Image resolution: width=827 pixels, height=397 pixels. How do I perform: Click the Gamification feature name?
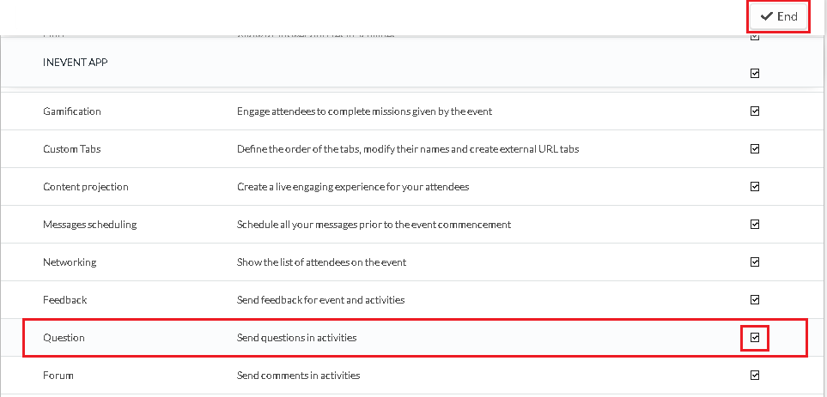[x=72, y=111]
